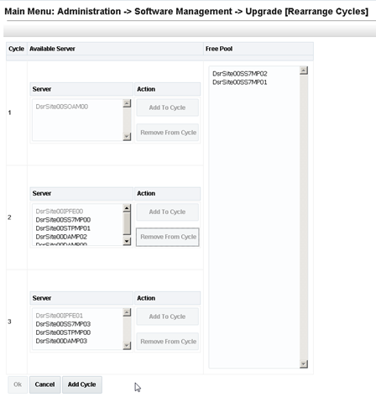Select DsrSite00SS7MP01 in the Free Pool
This screenshot has height=408, width=376.
[240, 82]
